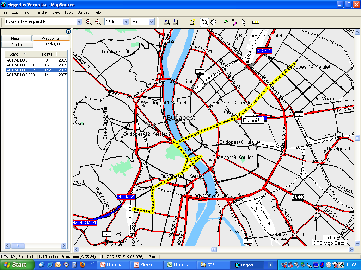Viewport: 361px width, 270px height.
Task: Switch to the Waypoints tab
Action: (x=51, y=38)
